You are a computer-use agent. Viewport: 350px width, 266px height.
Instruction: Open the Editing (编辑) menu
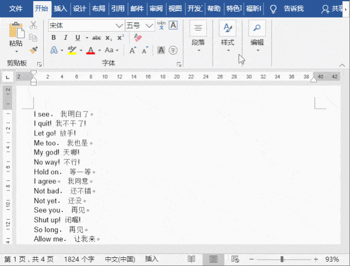pos(257,36)
